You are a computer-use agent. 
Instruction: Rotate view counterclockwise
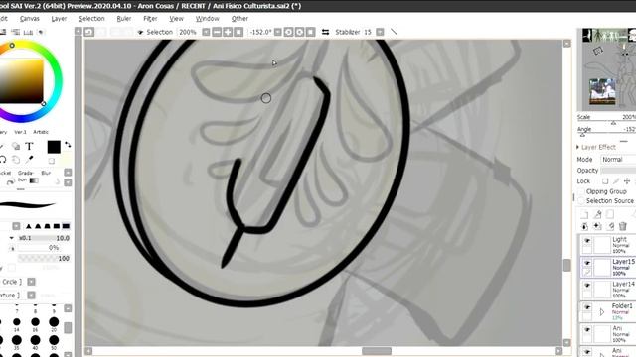point(288,32)
